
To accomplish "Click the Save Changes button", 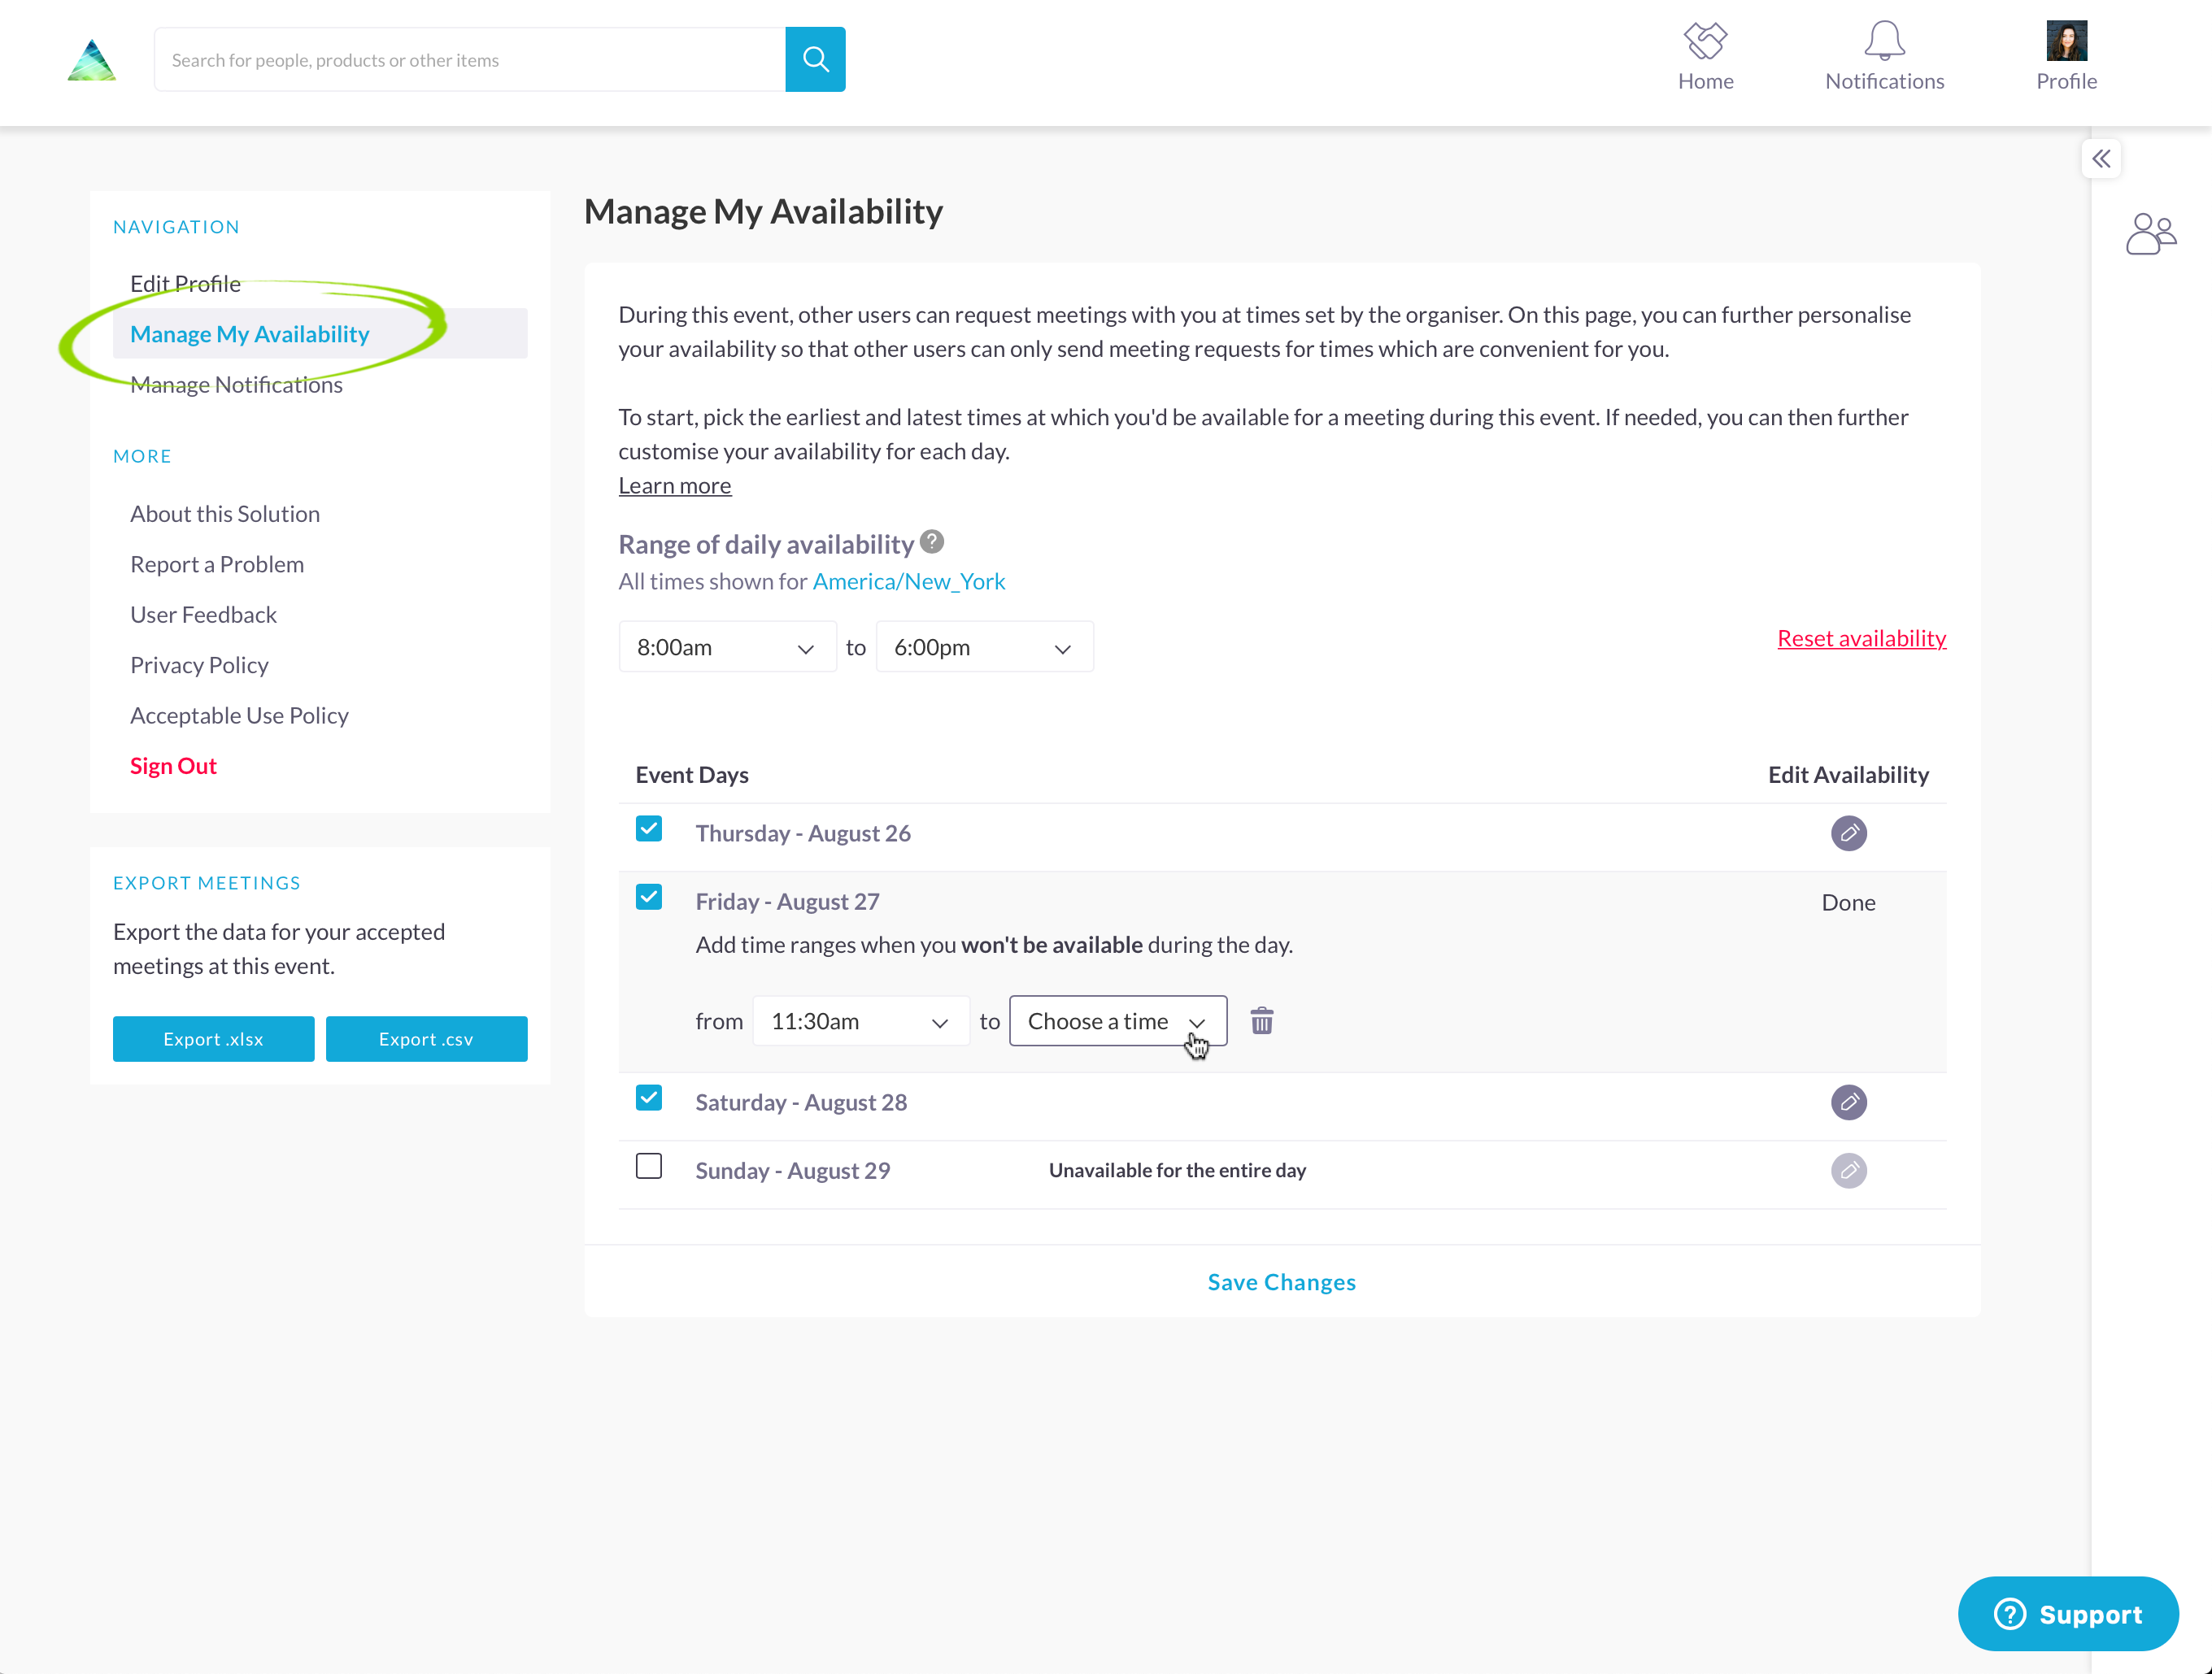I will click(x=1281, y=1282).
